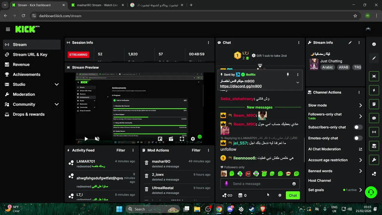Open the chat settings gear icon
This screenshot has height=215, width=382.
[x=280, y=195]
